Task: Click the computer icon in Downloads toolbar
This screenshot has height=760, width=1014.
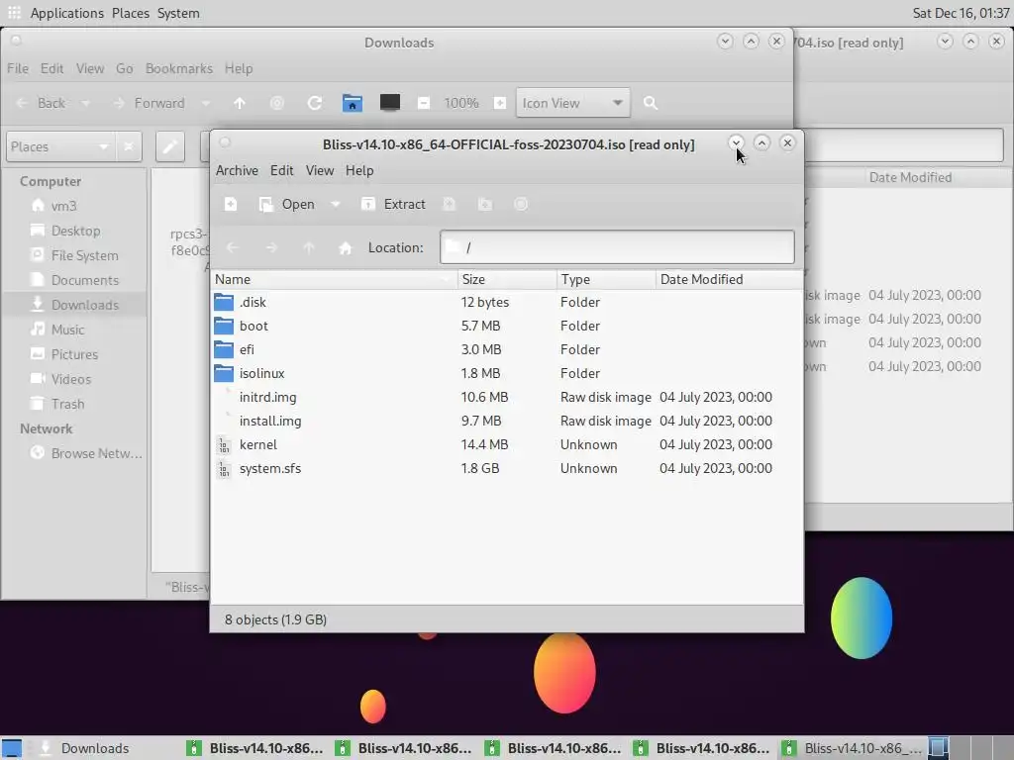Action: 390,103
